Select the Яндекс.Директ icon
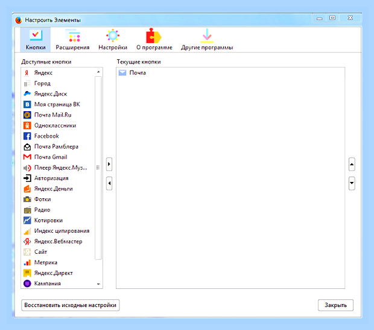Image resolution: width=374 pixels, height=330 pixels. pos(27,273)
